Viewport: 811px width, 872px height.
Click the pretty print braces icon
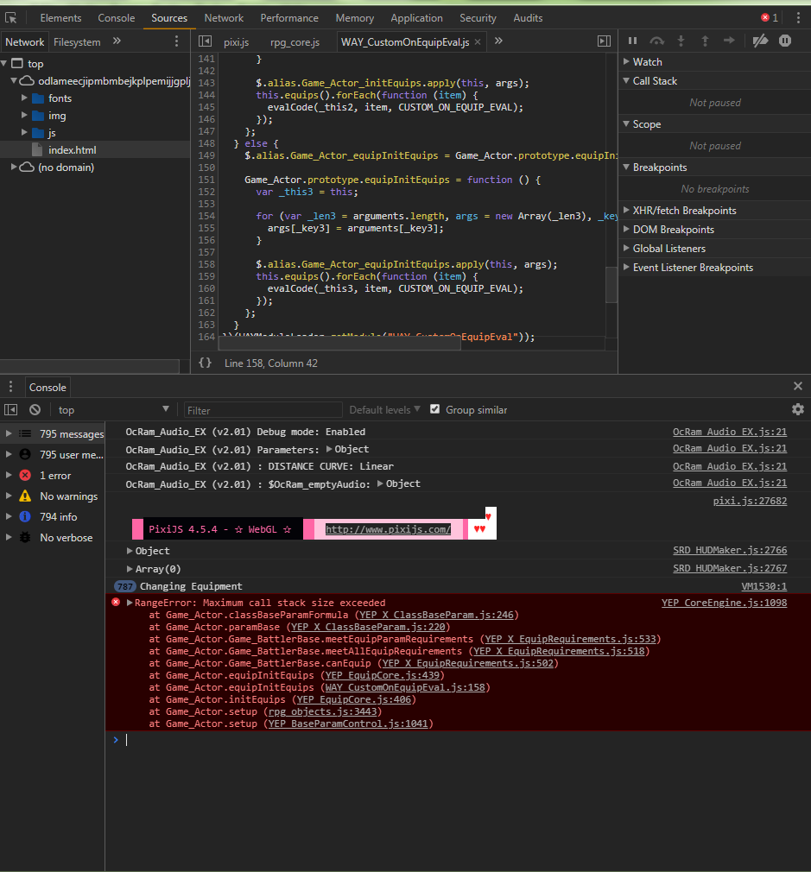point(206,363)
